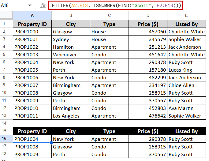
Task: Click Jack Anderson in row 4
Action: click(x=186, y=47)
